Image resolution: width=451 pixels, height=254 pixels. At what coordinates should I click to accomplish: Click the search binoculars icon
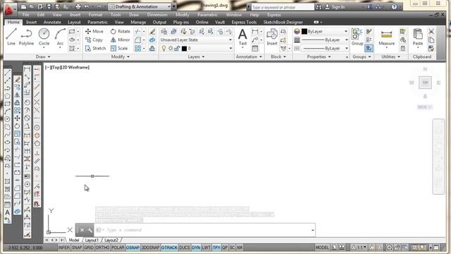(319, 7)
